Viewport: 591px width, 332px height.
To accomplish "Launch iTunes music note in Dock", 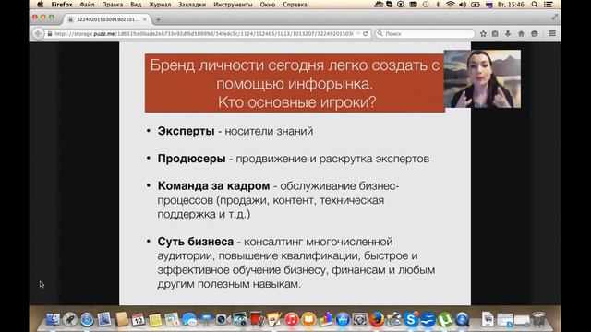I will coord(292,320).
